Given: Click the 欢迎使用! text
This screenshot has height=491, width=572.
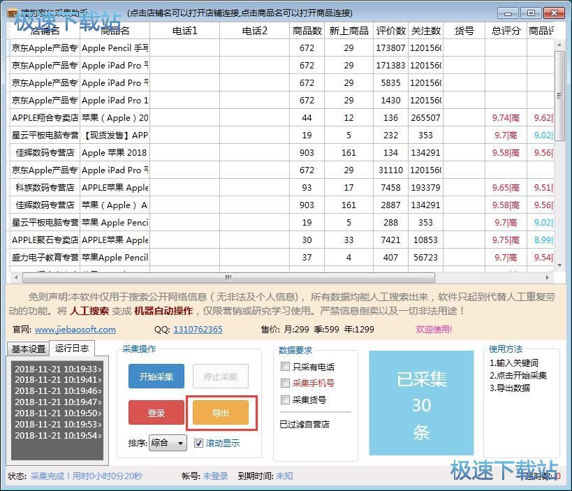Looking at the screenshot, I should point(434,330).
